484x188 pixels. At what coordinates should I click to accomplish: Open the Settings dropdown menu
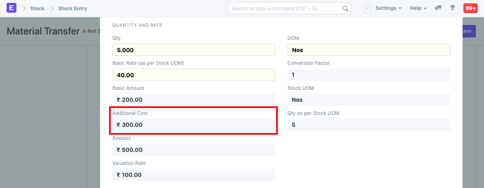click(389, 8)
